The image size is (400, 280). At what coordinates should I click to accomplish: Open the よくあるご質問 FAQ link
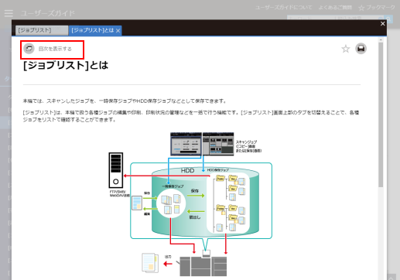(335, 8)
